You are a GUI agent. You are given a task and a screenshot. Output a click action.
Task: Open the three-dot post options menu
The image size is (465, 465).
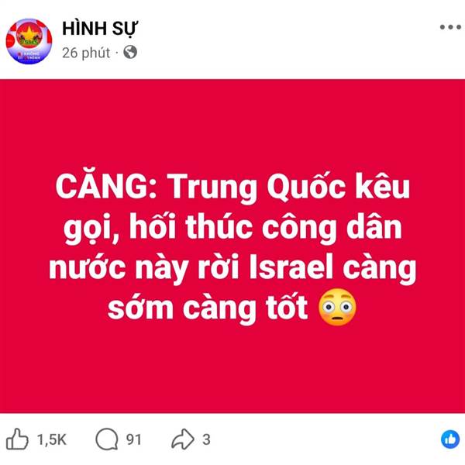pyautogui.click(x=450, y=27)
